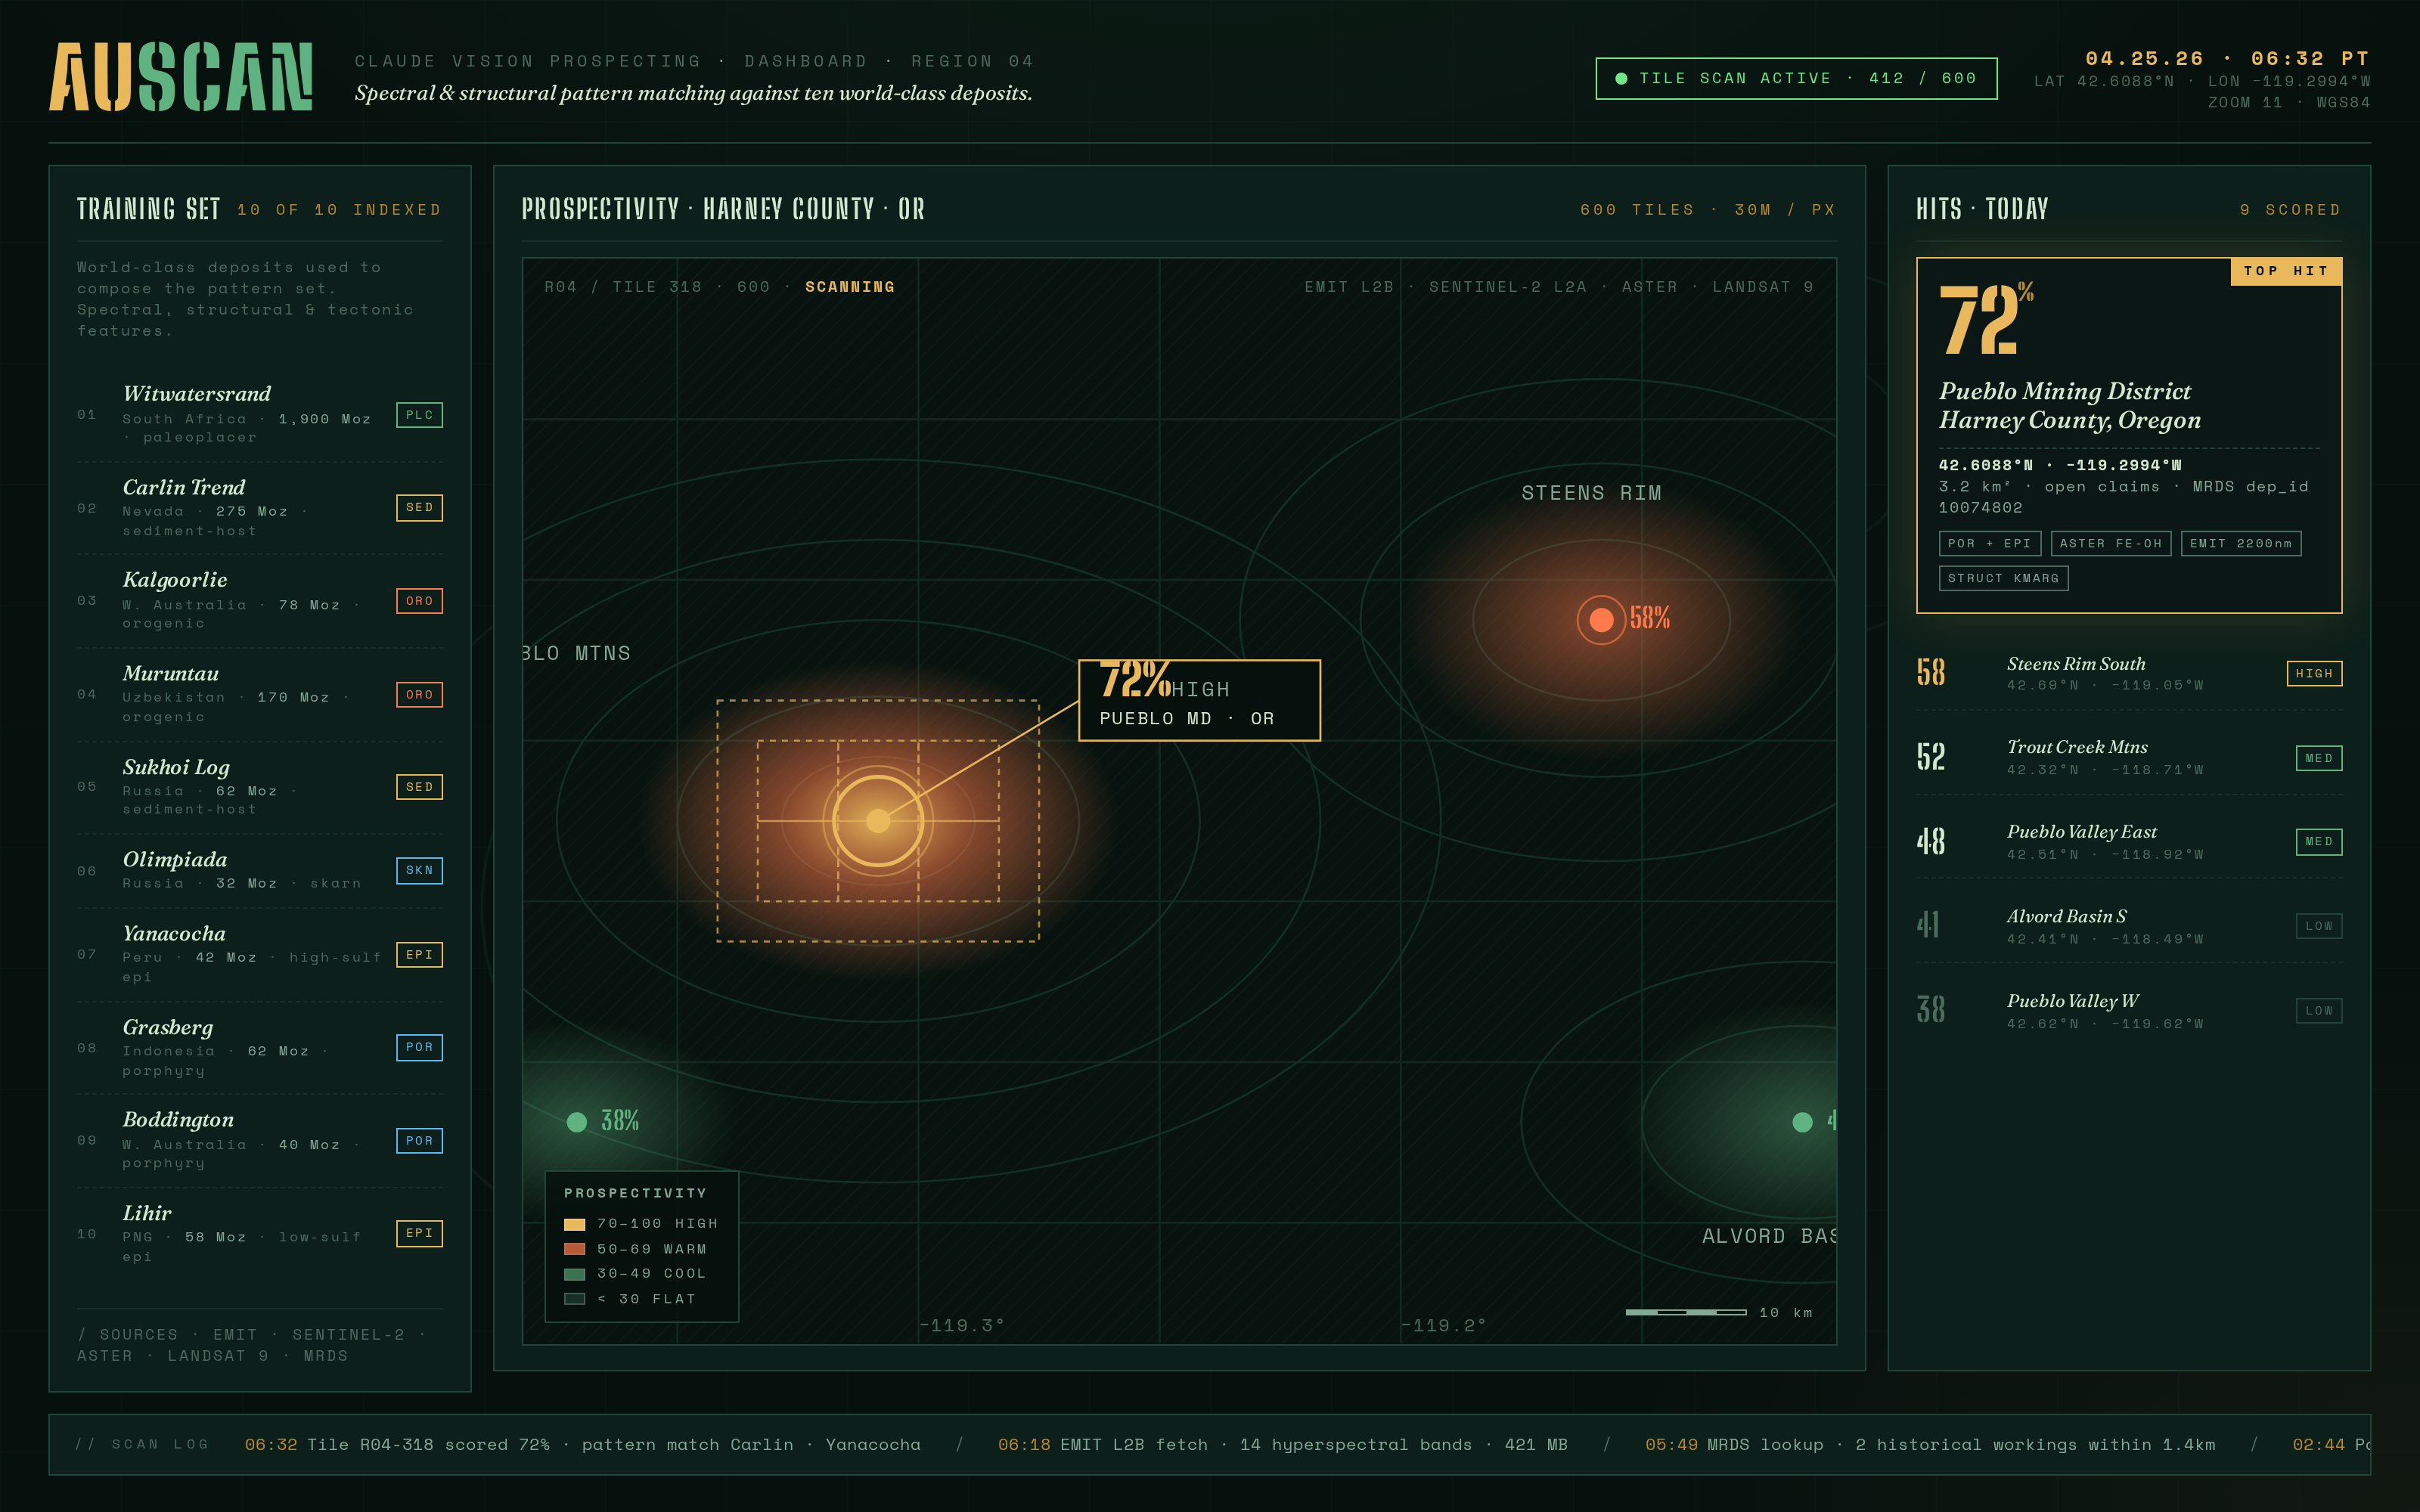Click the SKN badge on Olimpiada

coord(419,871)
